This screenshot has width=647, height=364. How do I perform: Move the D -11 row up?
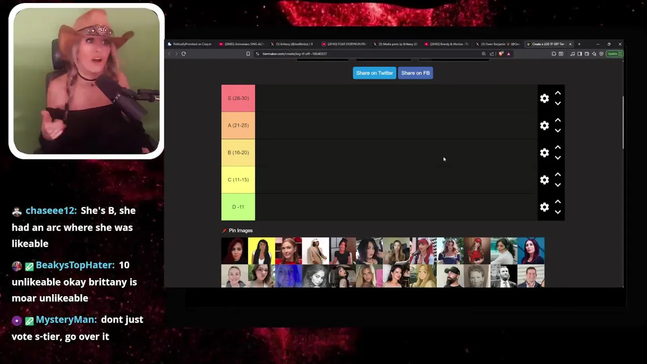coord(558,202)
